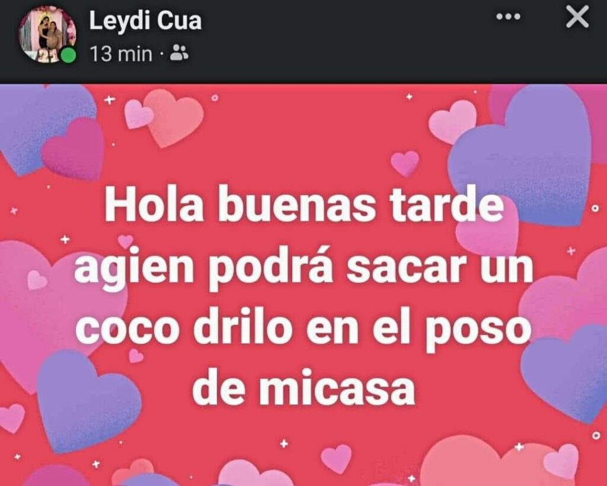Viewport: 607px width, 486px height.
Task: Click the 13 min timestamp
Action: [121, 54]
